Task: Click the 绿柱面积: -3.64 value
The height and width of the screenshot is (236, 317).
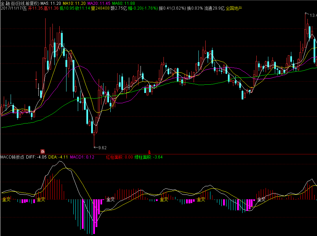Action: pyautogui.click(x=149, y=157)
